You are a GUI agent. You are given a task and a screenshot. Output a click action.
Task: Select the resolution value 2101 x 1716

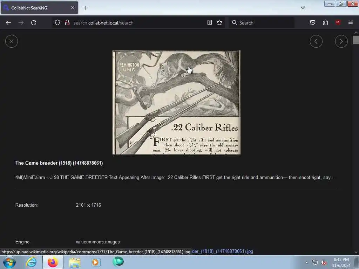(88, 205)
